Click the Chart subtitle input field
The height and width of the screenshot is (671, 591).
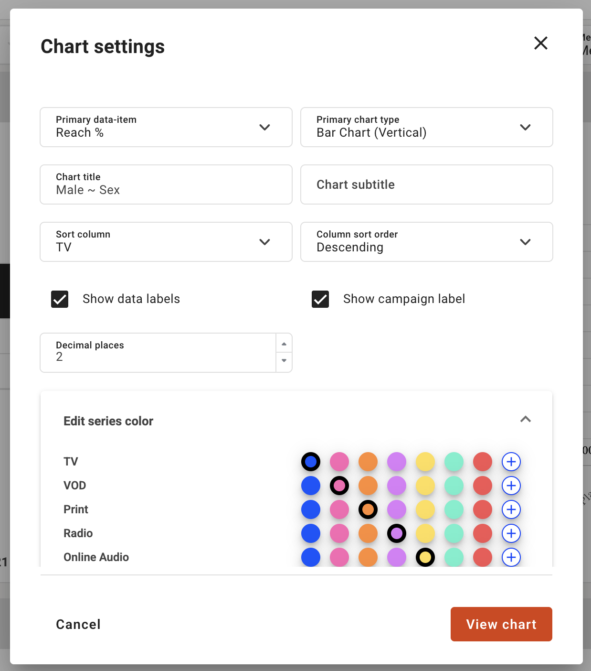(427, 184)
